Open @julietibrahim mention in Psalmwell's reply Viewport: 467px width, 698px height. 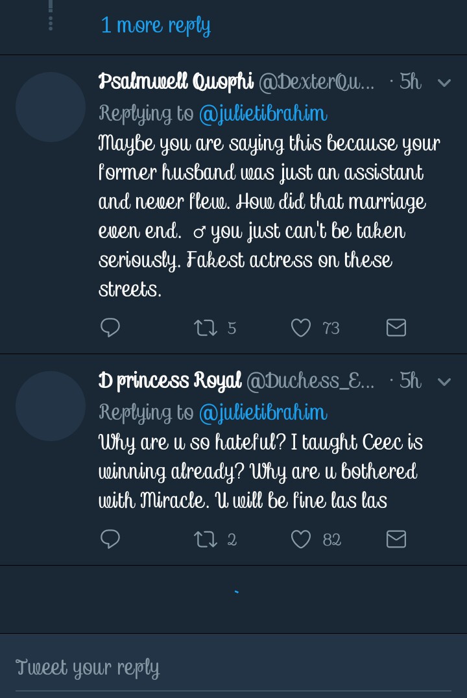pos(263,114)
